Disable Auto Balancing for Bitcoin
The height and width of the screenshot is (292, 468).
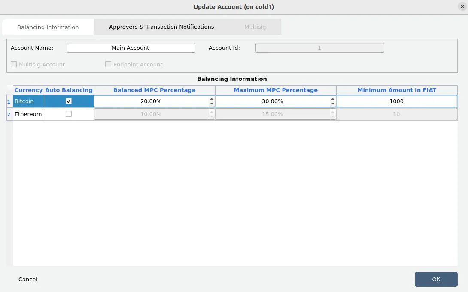click(x=69, y=101)
